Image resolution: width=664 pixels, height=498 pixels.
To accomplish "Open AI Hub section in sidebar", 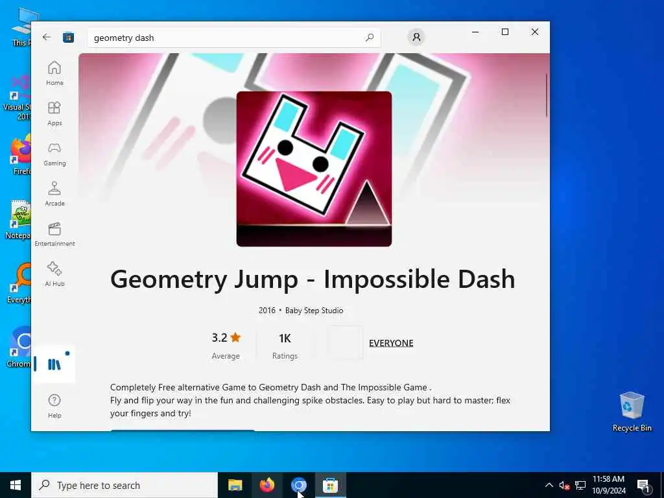I will tap(54, 274).
